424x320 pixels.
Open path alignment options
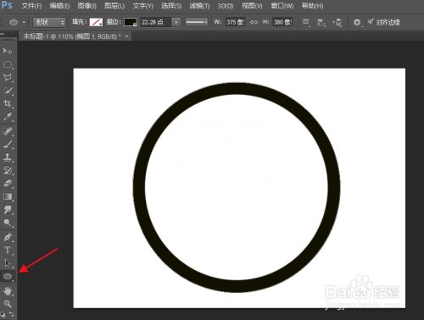[x=321, y=22]
